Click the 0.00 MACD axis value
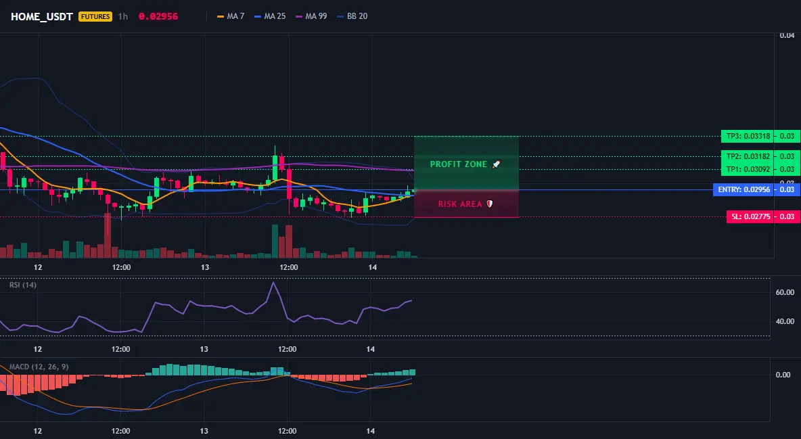Viewport: 801px width, 439px height. pos(783,375)
